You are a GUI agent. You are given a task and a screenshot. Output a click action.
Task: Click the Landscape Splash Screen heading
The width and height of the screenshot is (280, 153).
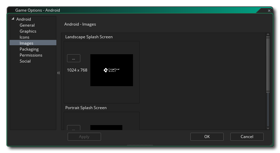[89, 37]
